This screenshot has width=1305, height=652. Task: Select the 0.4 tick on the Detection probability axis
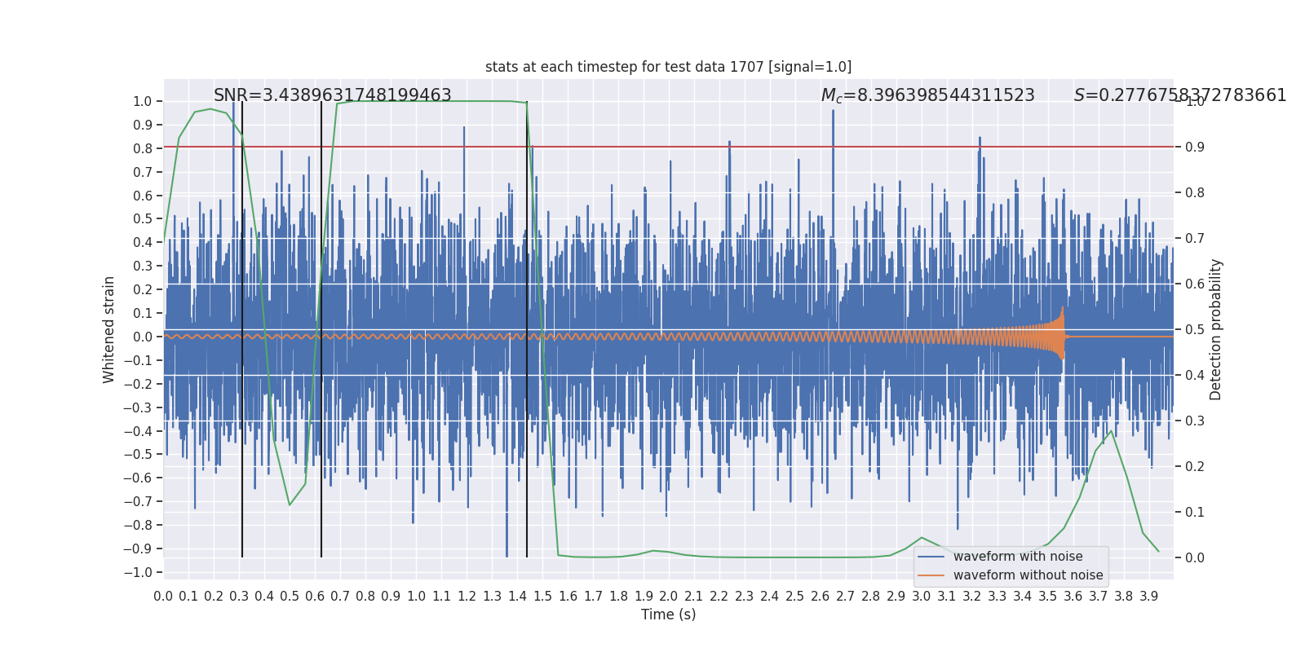[1195, 376]
